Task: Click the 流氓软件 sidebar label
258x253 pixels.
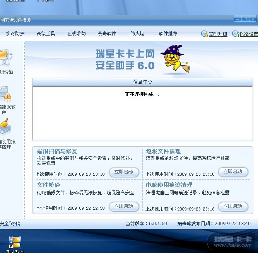Action: (8, 109)
